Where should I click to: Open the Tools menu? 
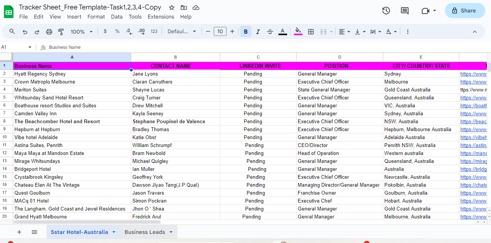point(135,17)
